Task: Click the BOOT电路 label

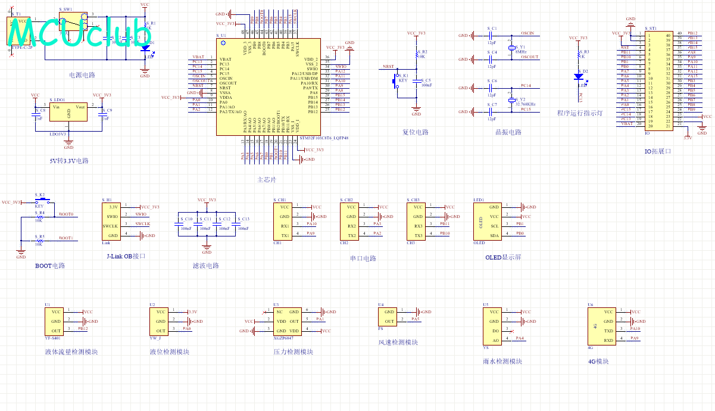Action: (50, 266)
